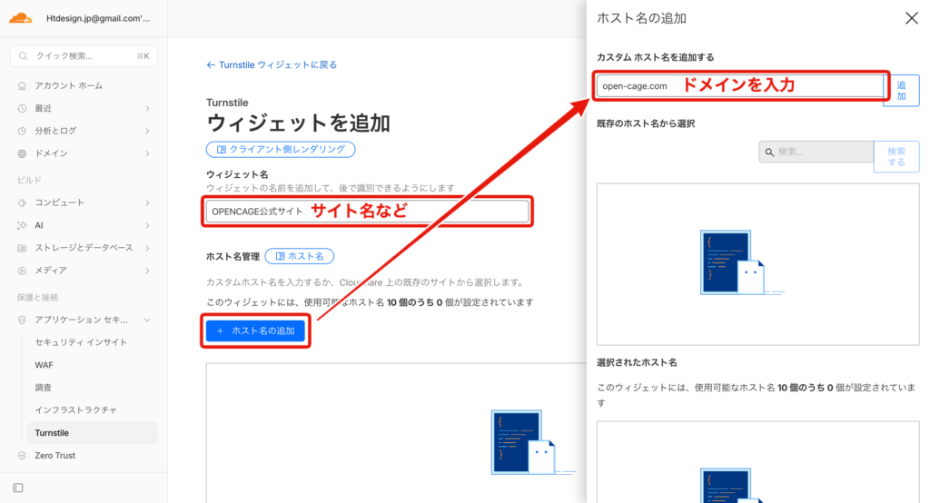Click the 追加 button beside hostname
930x503 pixels.
pyautogui.click(x=901, y=90)
